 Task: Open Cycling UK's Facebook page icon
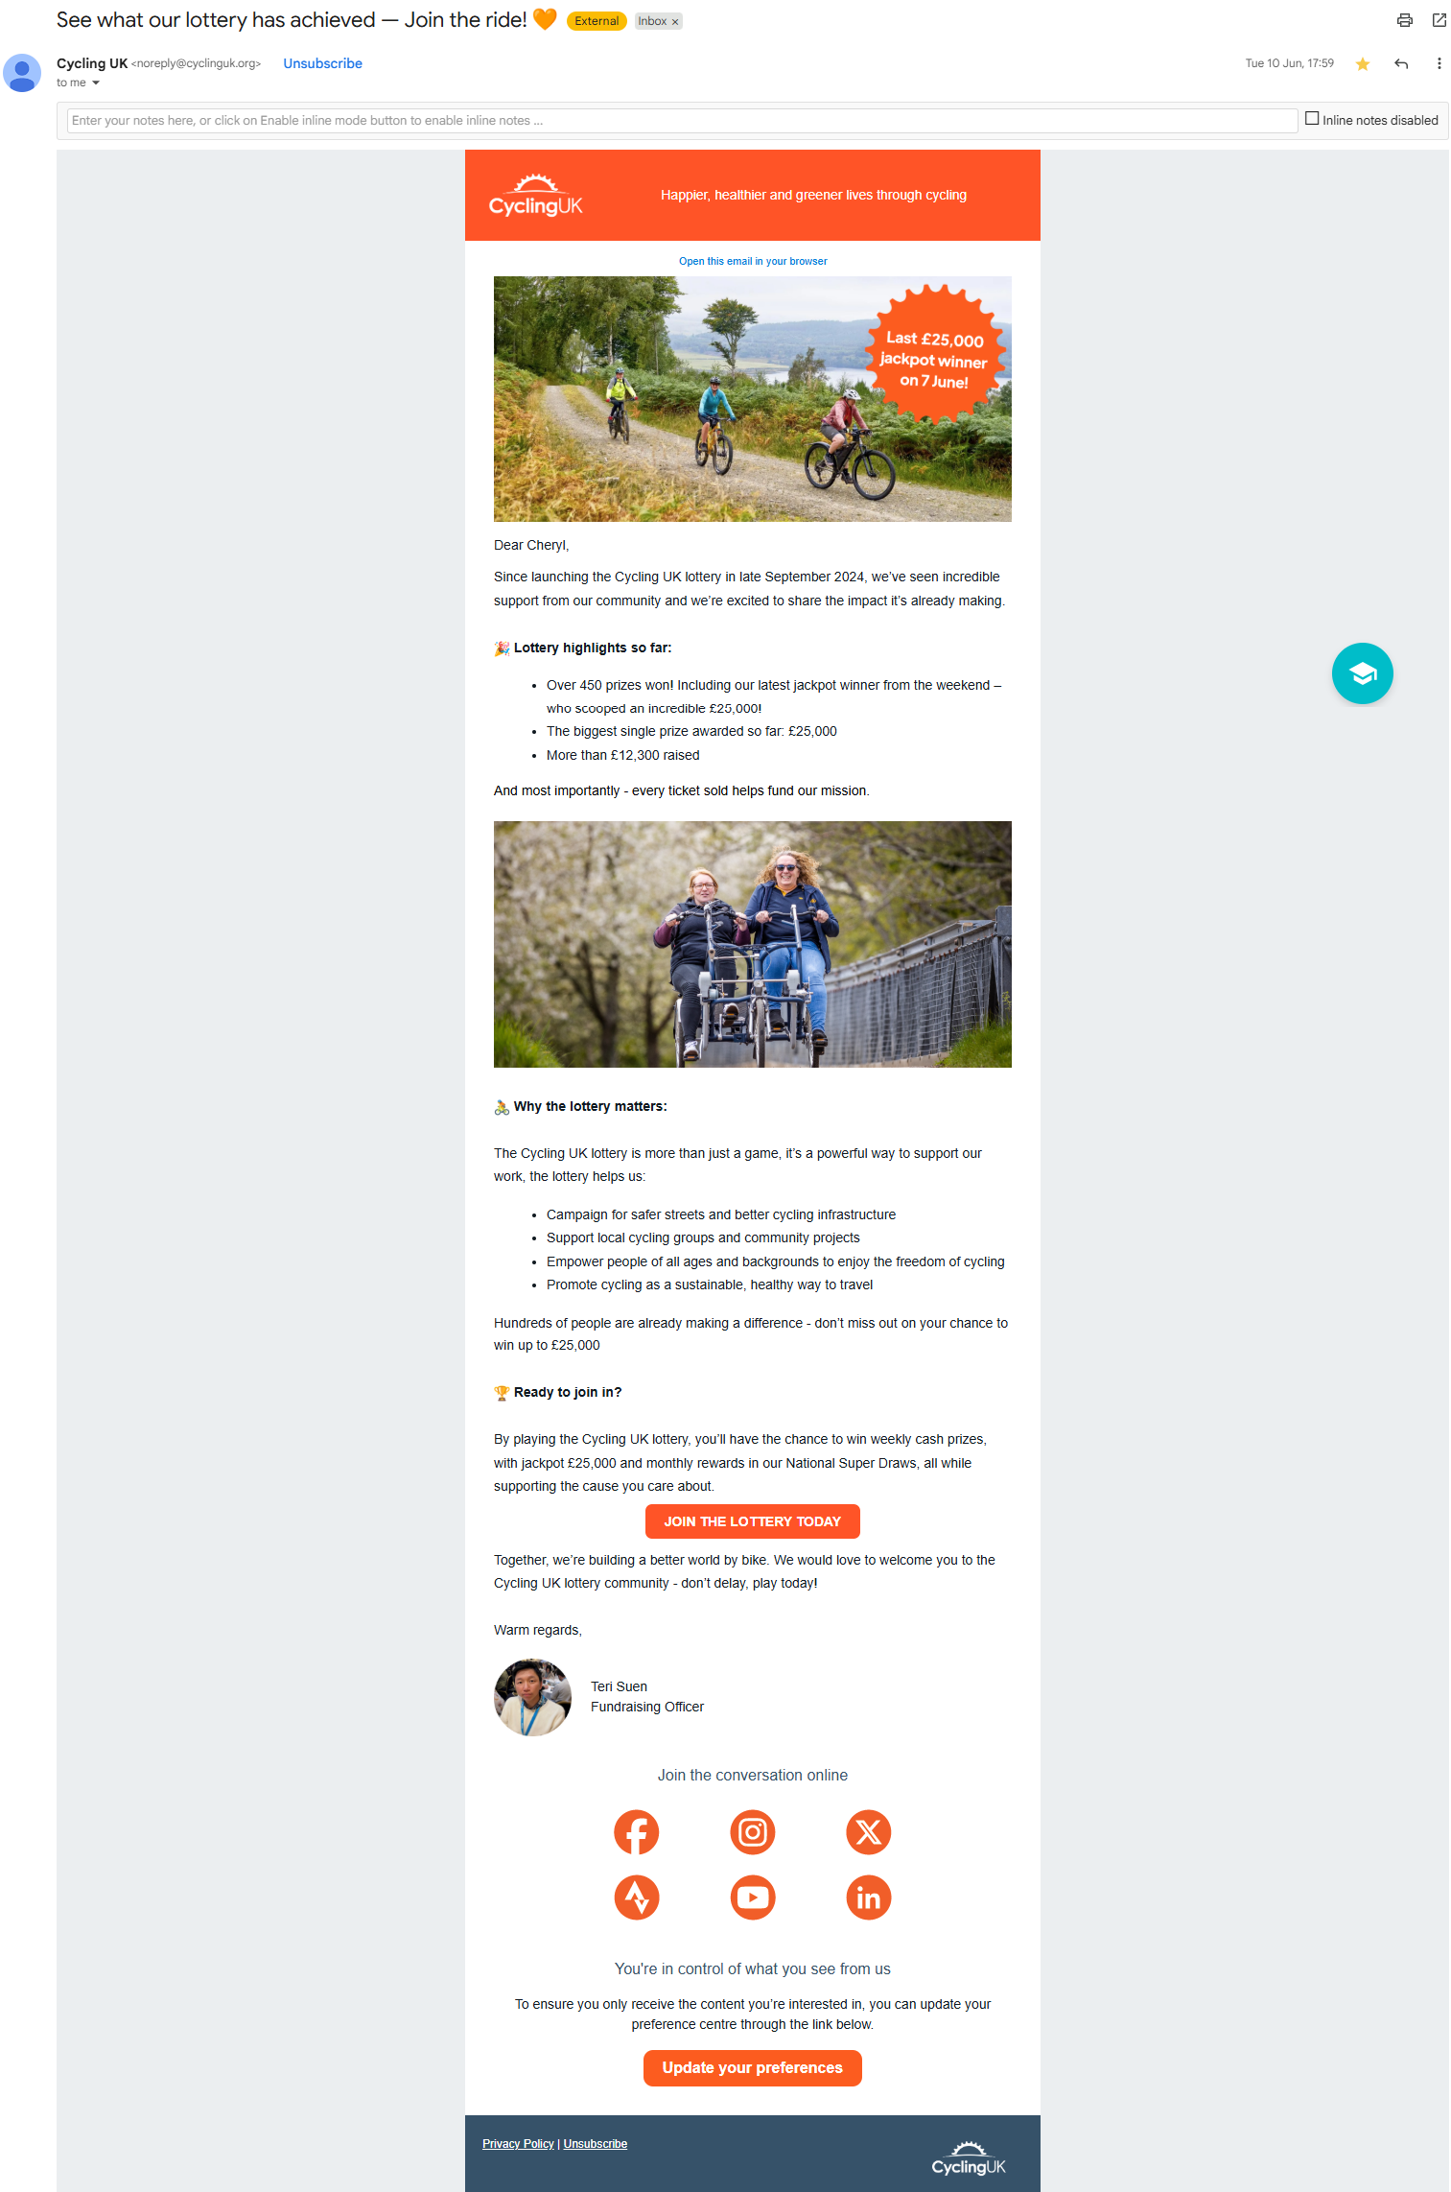point(637,1832)
